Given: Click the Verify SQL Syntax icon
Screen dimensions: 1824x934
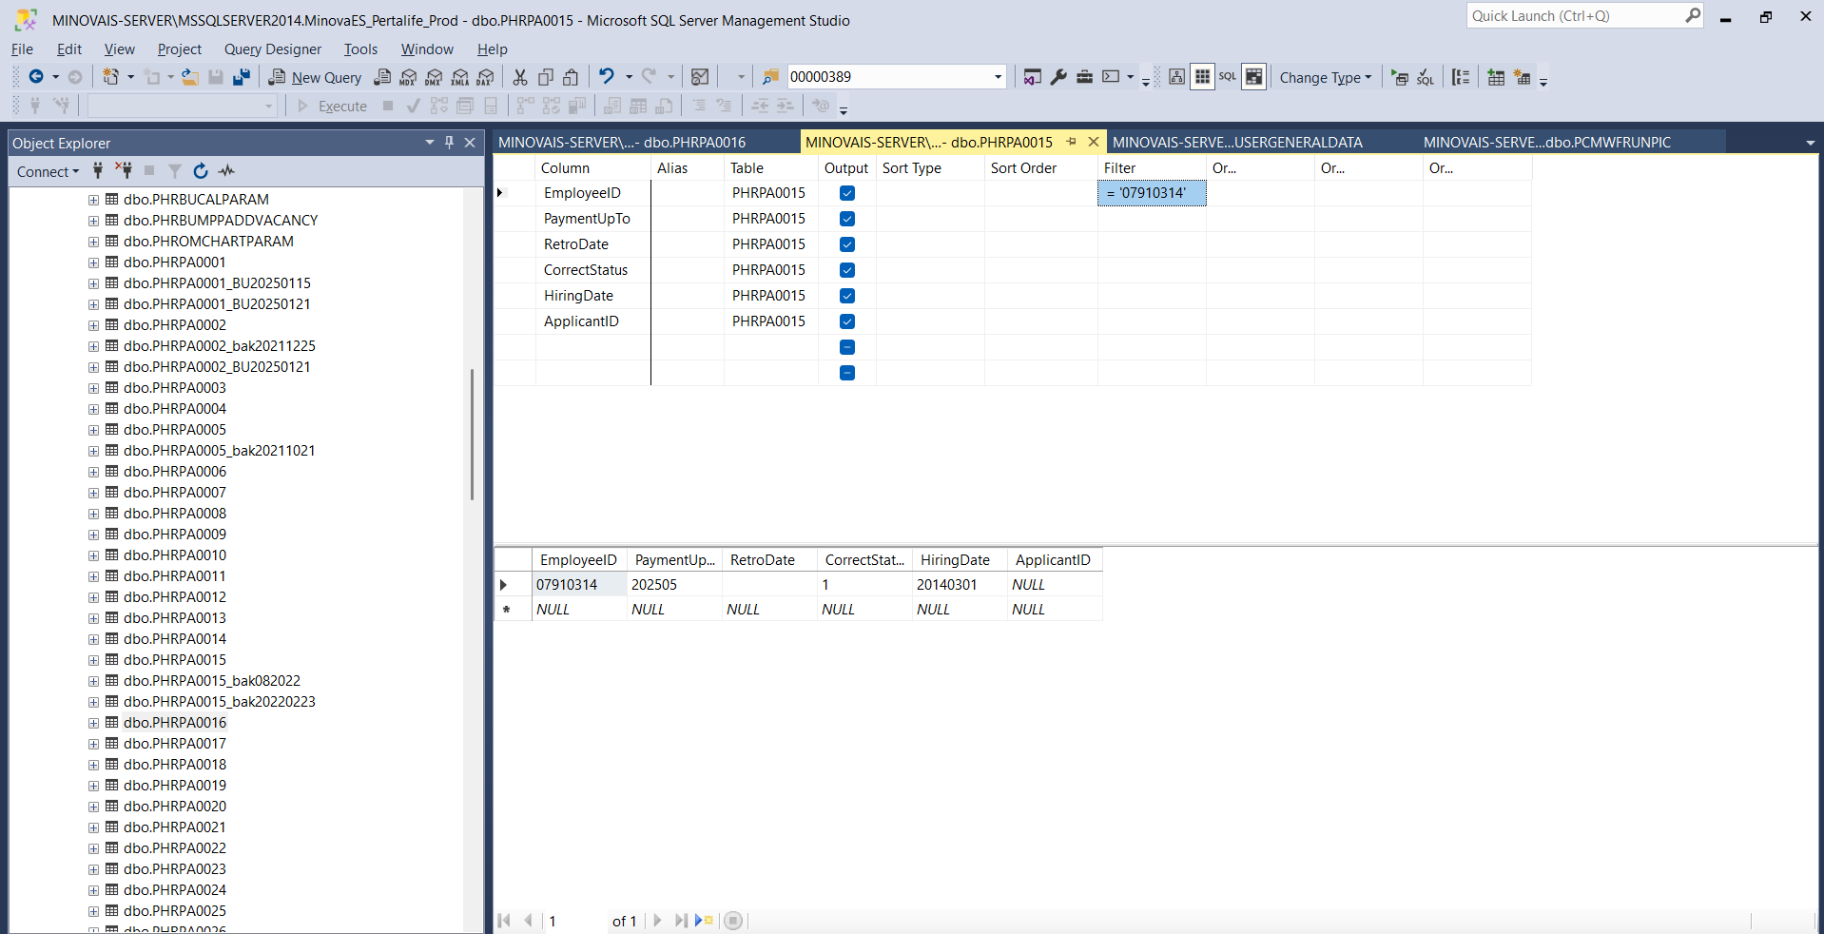Looking at the screenshot, I should click(x=1426, y=77).
